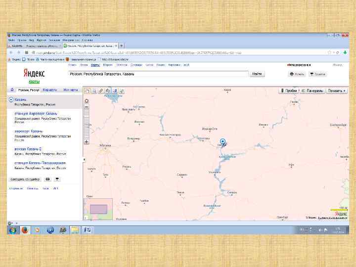Click the bookmark star in address bar
The width and height of the screenshot is (356, 267).
pyautogui.click(x=329, y=53)
